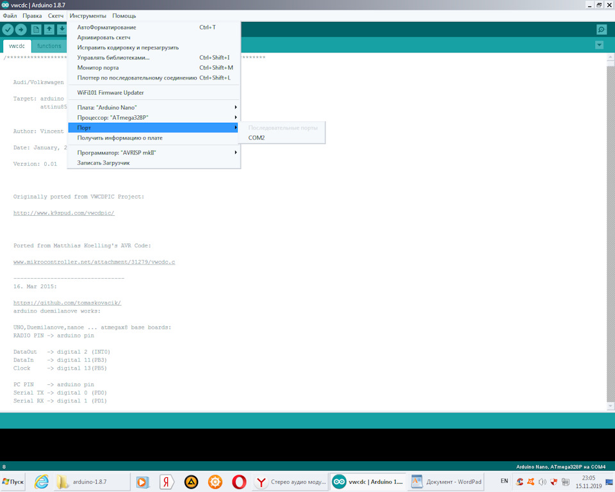615x492 pixels.
Task: Click the editor scrollbar up arrow
Action: point(611,57)
